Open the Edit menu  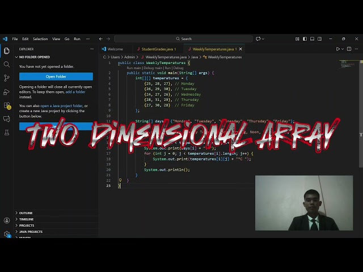[x=25, y=39]
